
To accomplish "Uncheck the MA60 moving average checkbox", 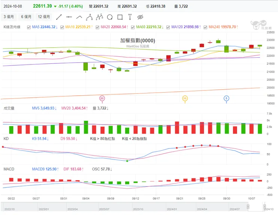I will tap(133, 27).
